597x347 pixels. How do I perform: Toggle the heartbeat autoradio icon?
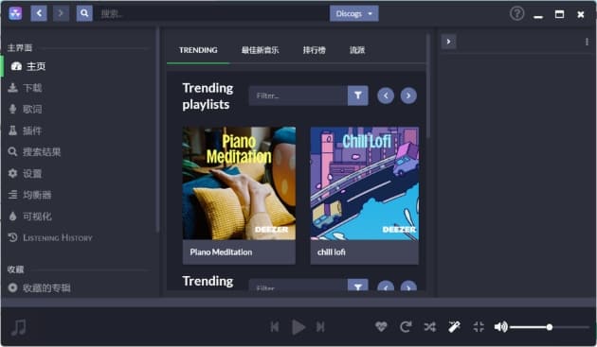tap(381, 327)
